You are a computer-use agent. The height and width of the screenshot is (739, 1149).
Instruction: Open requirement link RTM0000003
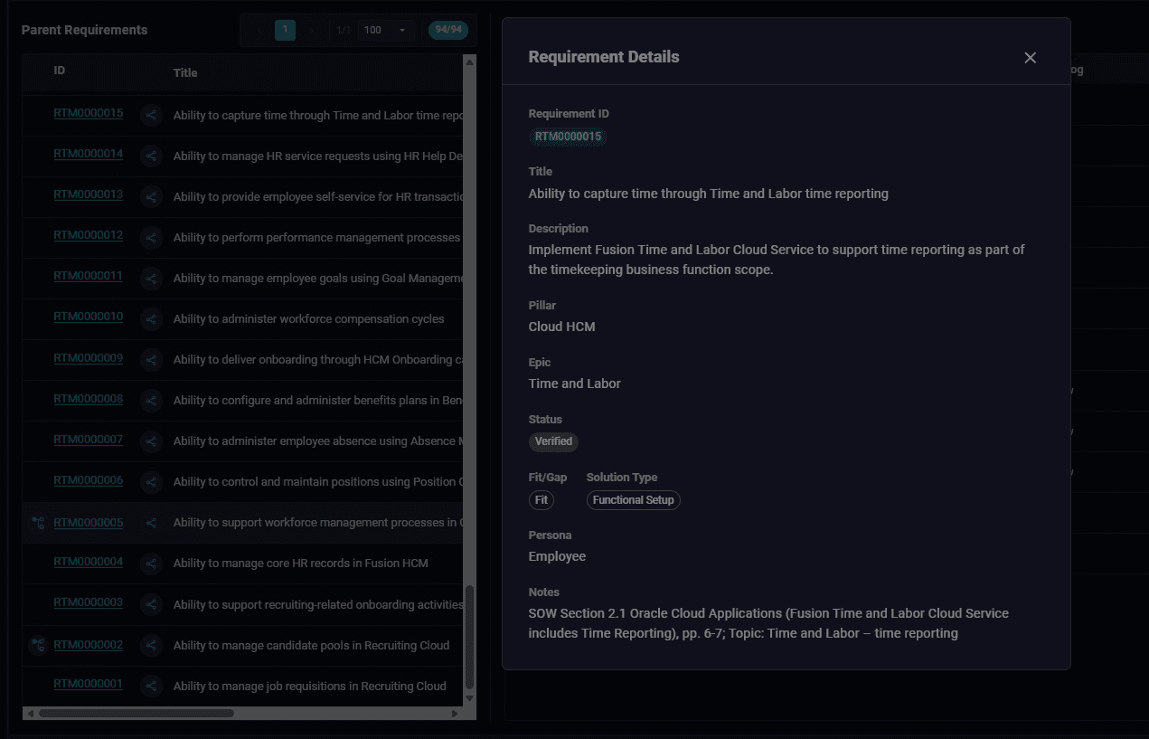pos(89,602)
